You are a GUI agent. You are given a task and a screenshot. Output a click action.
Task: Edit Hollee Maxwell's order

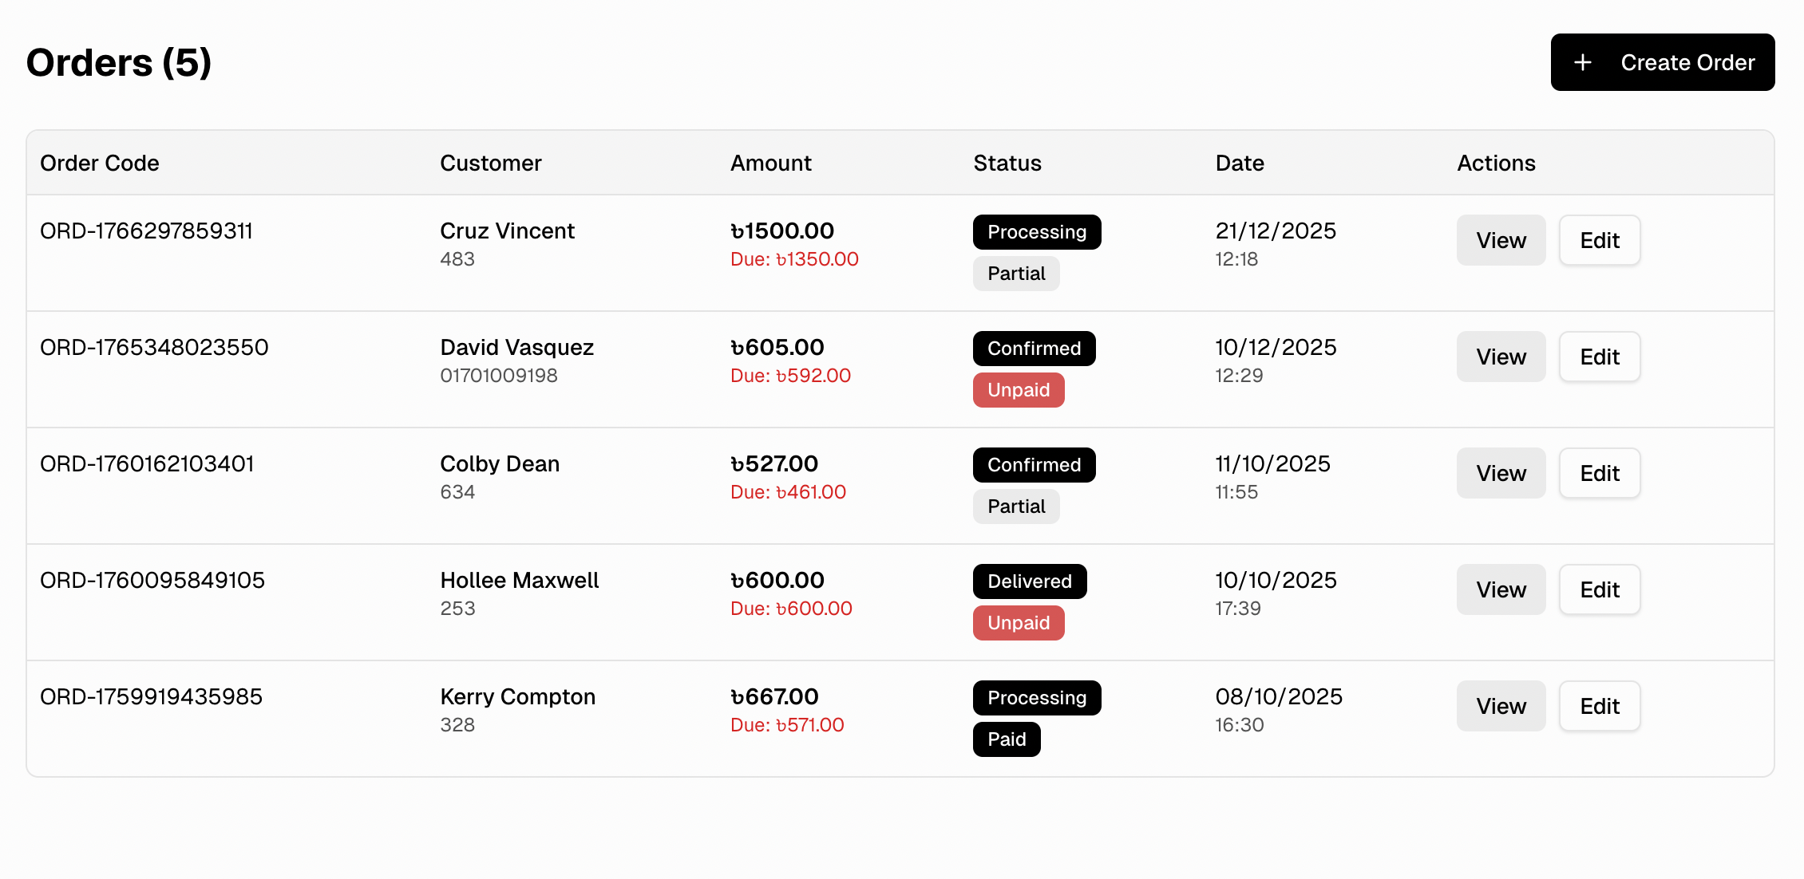1600,589
